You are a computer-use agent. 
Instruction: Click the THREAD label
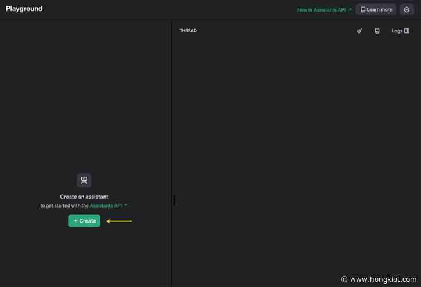pos(188,31)
